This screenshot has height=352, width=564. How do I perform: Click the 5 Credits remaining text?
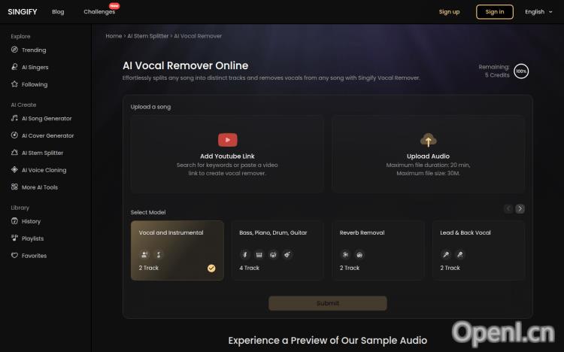tap(497, 75)
